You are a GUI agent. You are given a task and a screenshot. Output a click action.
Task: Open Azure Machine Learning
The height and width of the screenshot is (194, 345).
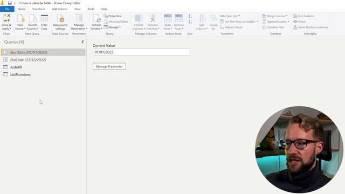[x=310, y=27]
